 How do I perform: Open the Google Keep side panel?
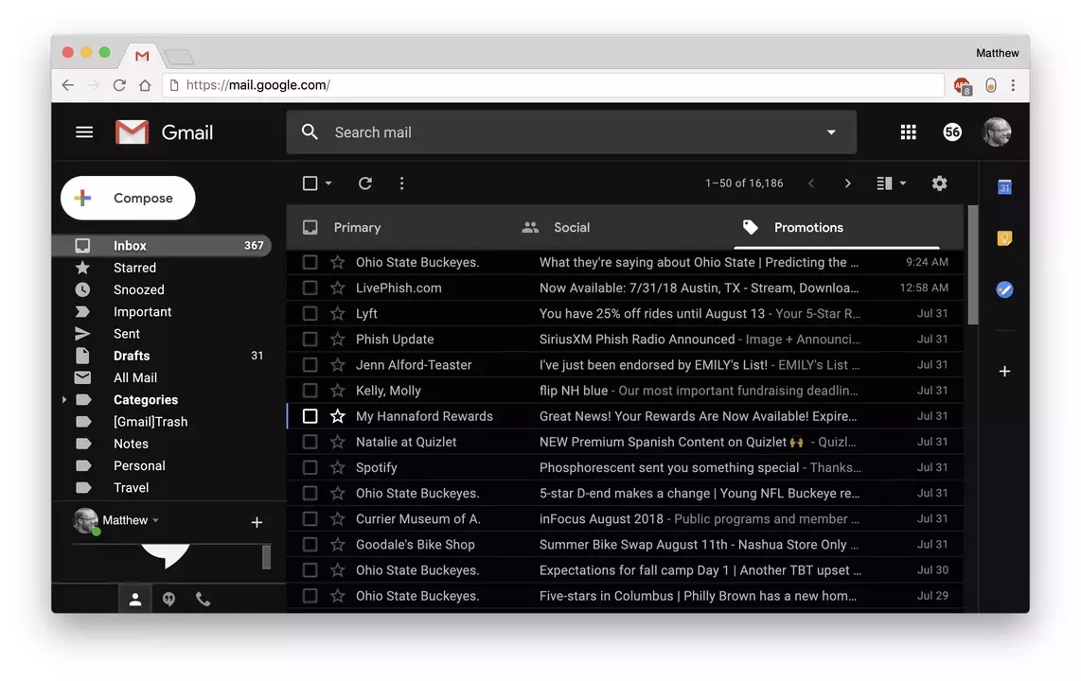pyautogui.click(x=1004, y=238)
